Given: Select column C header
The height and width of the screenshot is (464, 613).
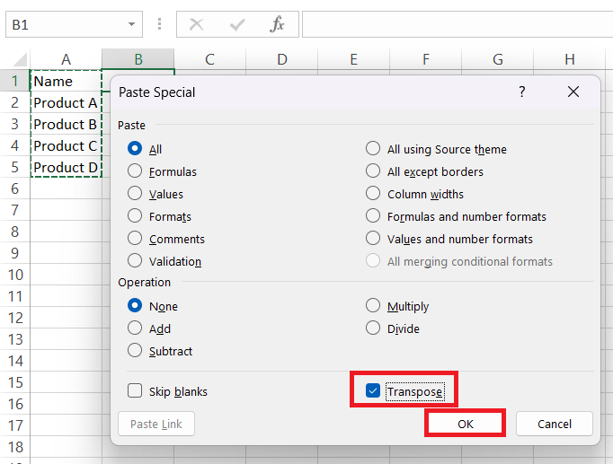Looking at the screenshot, I should point(210,59).
